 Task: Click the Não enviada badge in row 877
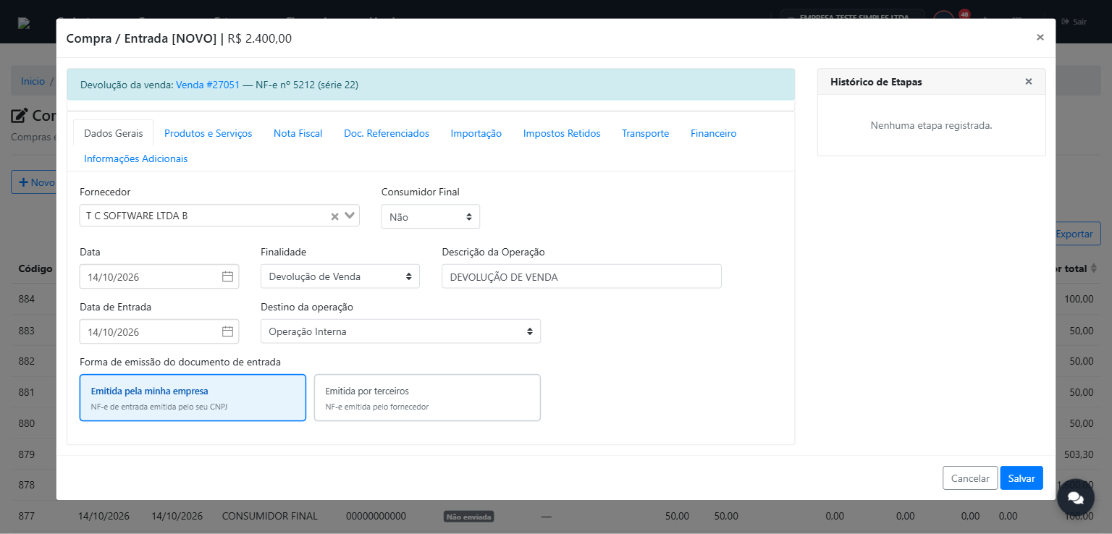click(x=468, y=517)
